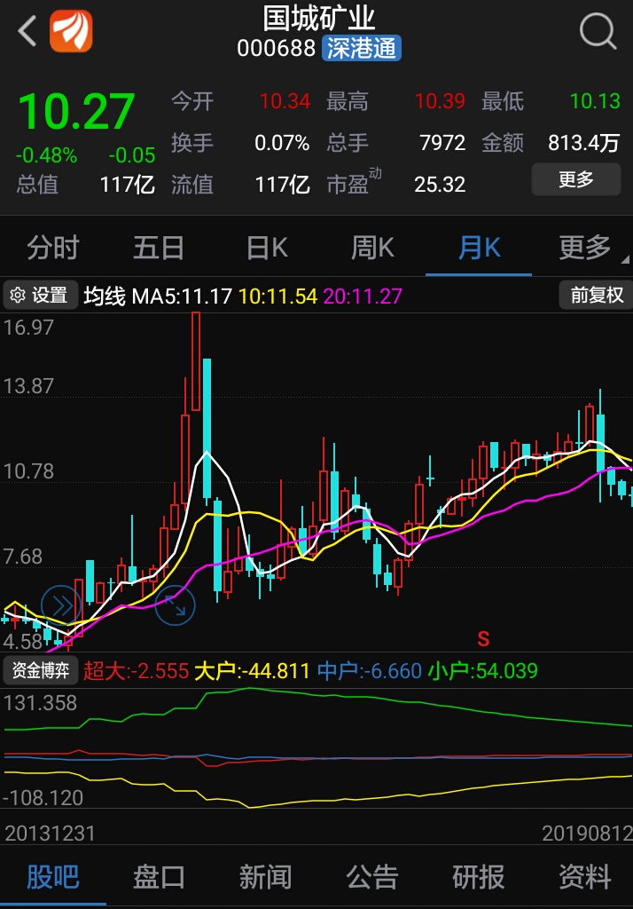The width and height of the screenshot is (633, 909).
Task: Toggle the 前复权 price adjustment
Action: point(596,295)
